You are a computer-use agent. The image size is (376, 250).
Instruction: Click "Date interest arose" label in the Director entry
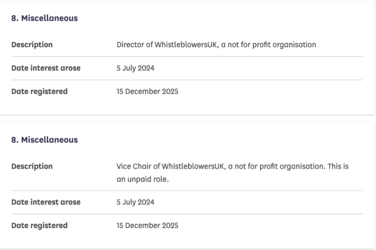click(x=46, y=68)
